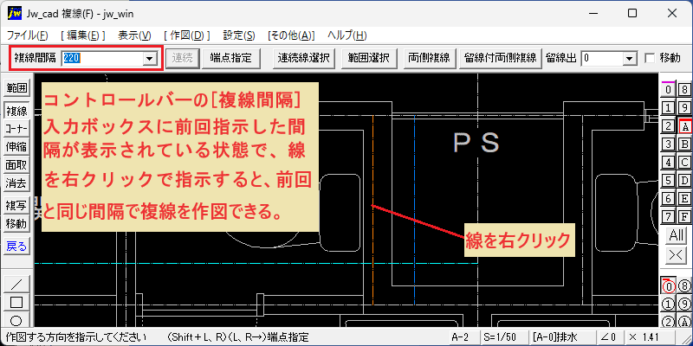Screen dimensions: 693x346
Task: Select the line drawing tool icon
Action: (16, 284)
